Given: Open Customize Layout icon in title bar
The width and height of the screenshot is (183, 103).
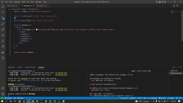Looking at the screenshot, I should tap(165, 2).
